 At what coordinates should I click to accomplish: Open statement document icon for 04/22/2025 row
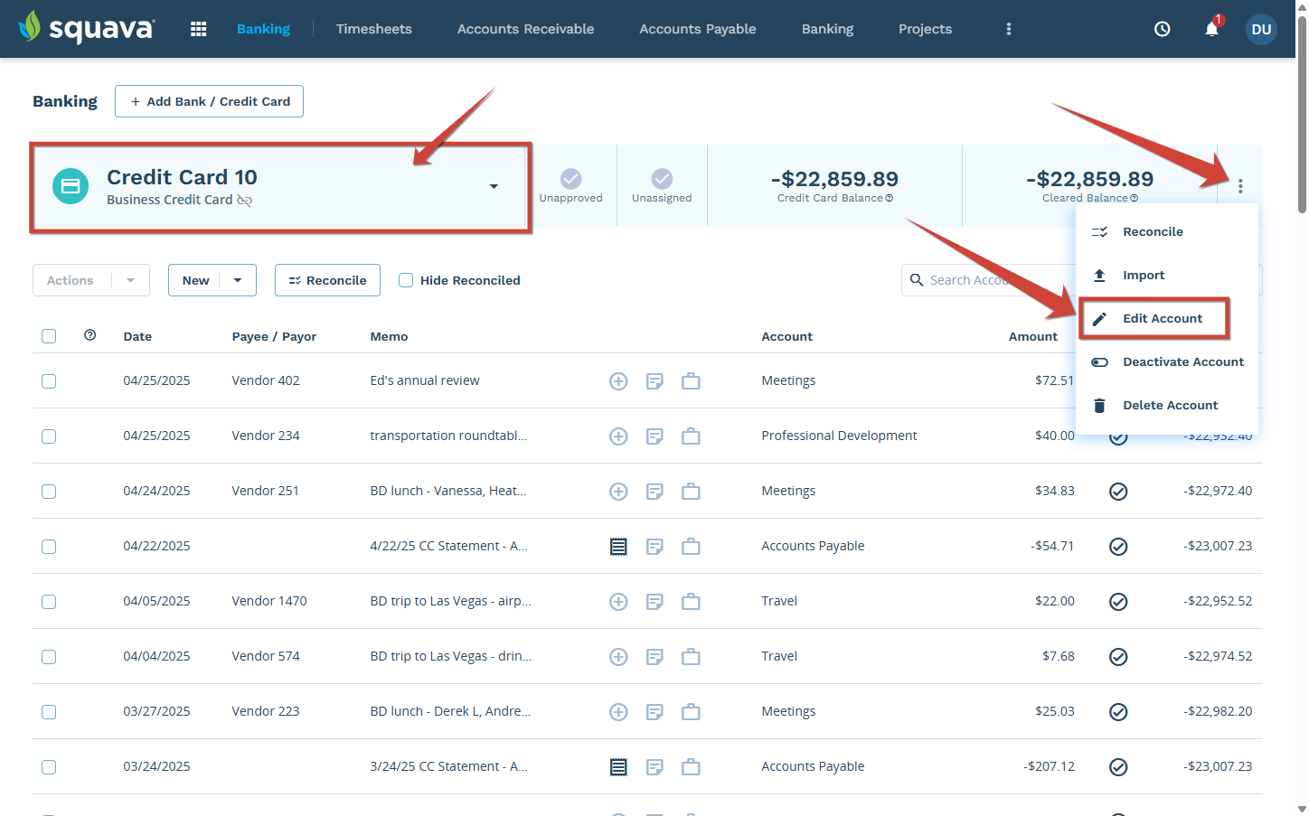coord(618,547)
